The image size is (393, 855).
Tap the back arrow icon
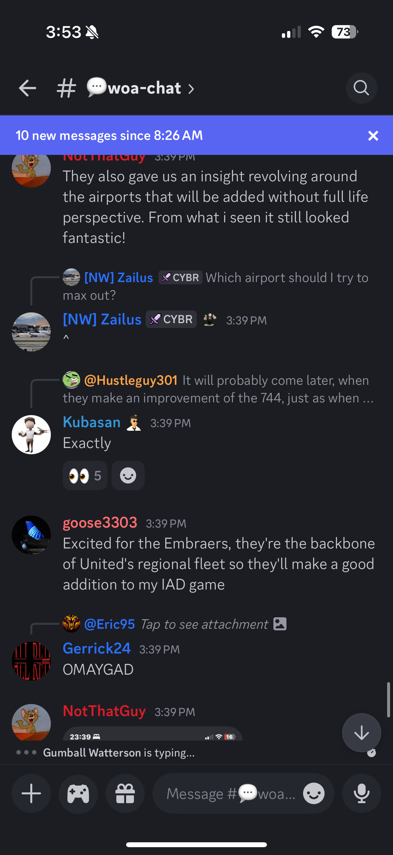[x=27, y=88]
